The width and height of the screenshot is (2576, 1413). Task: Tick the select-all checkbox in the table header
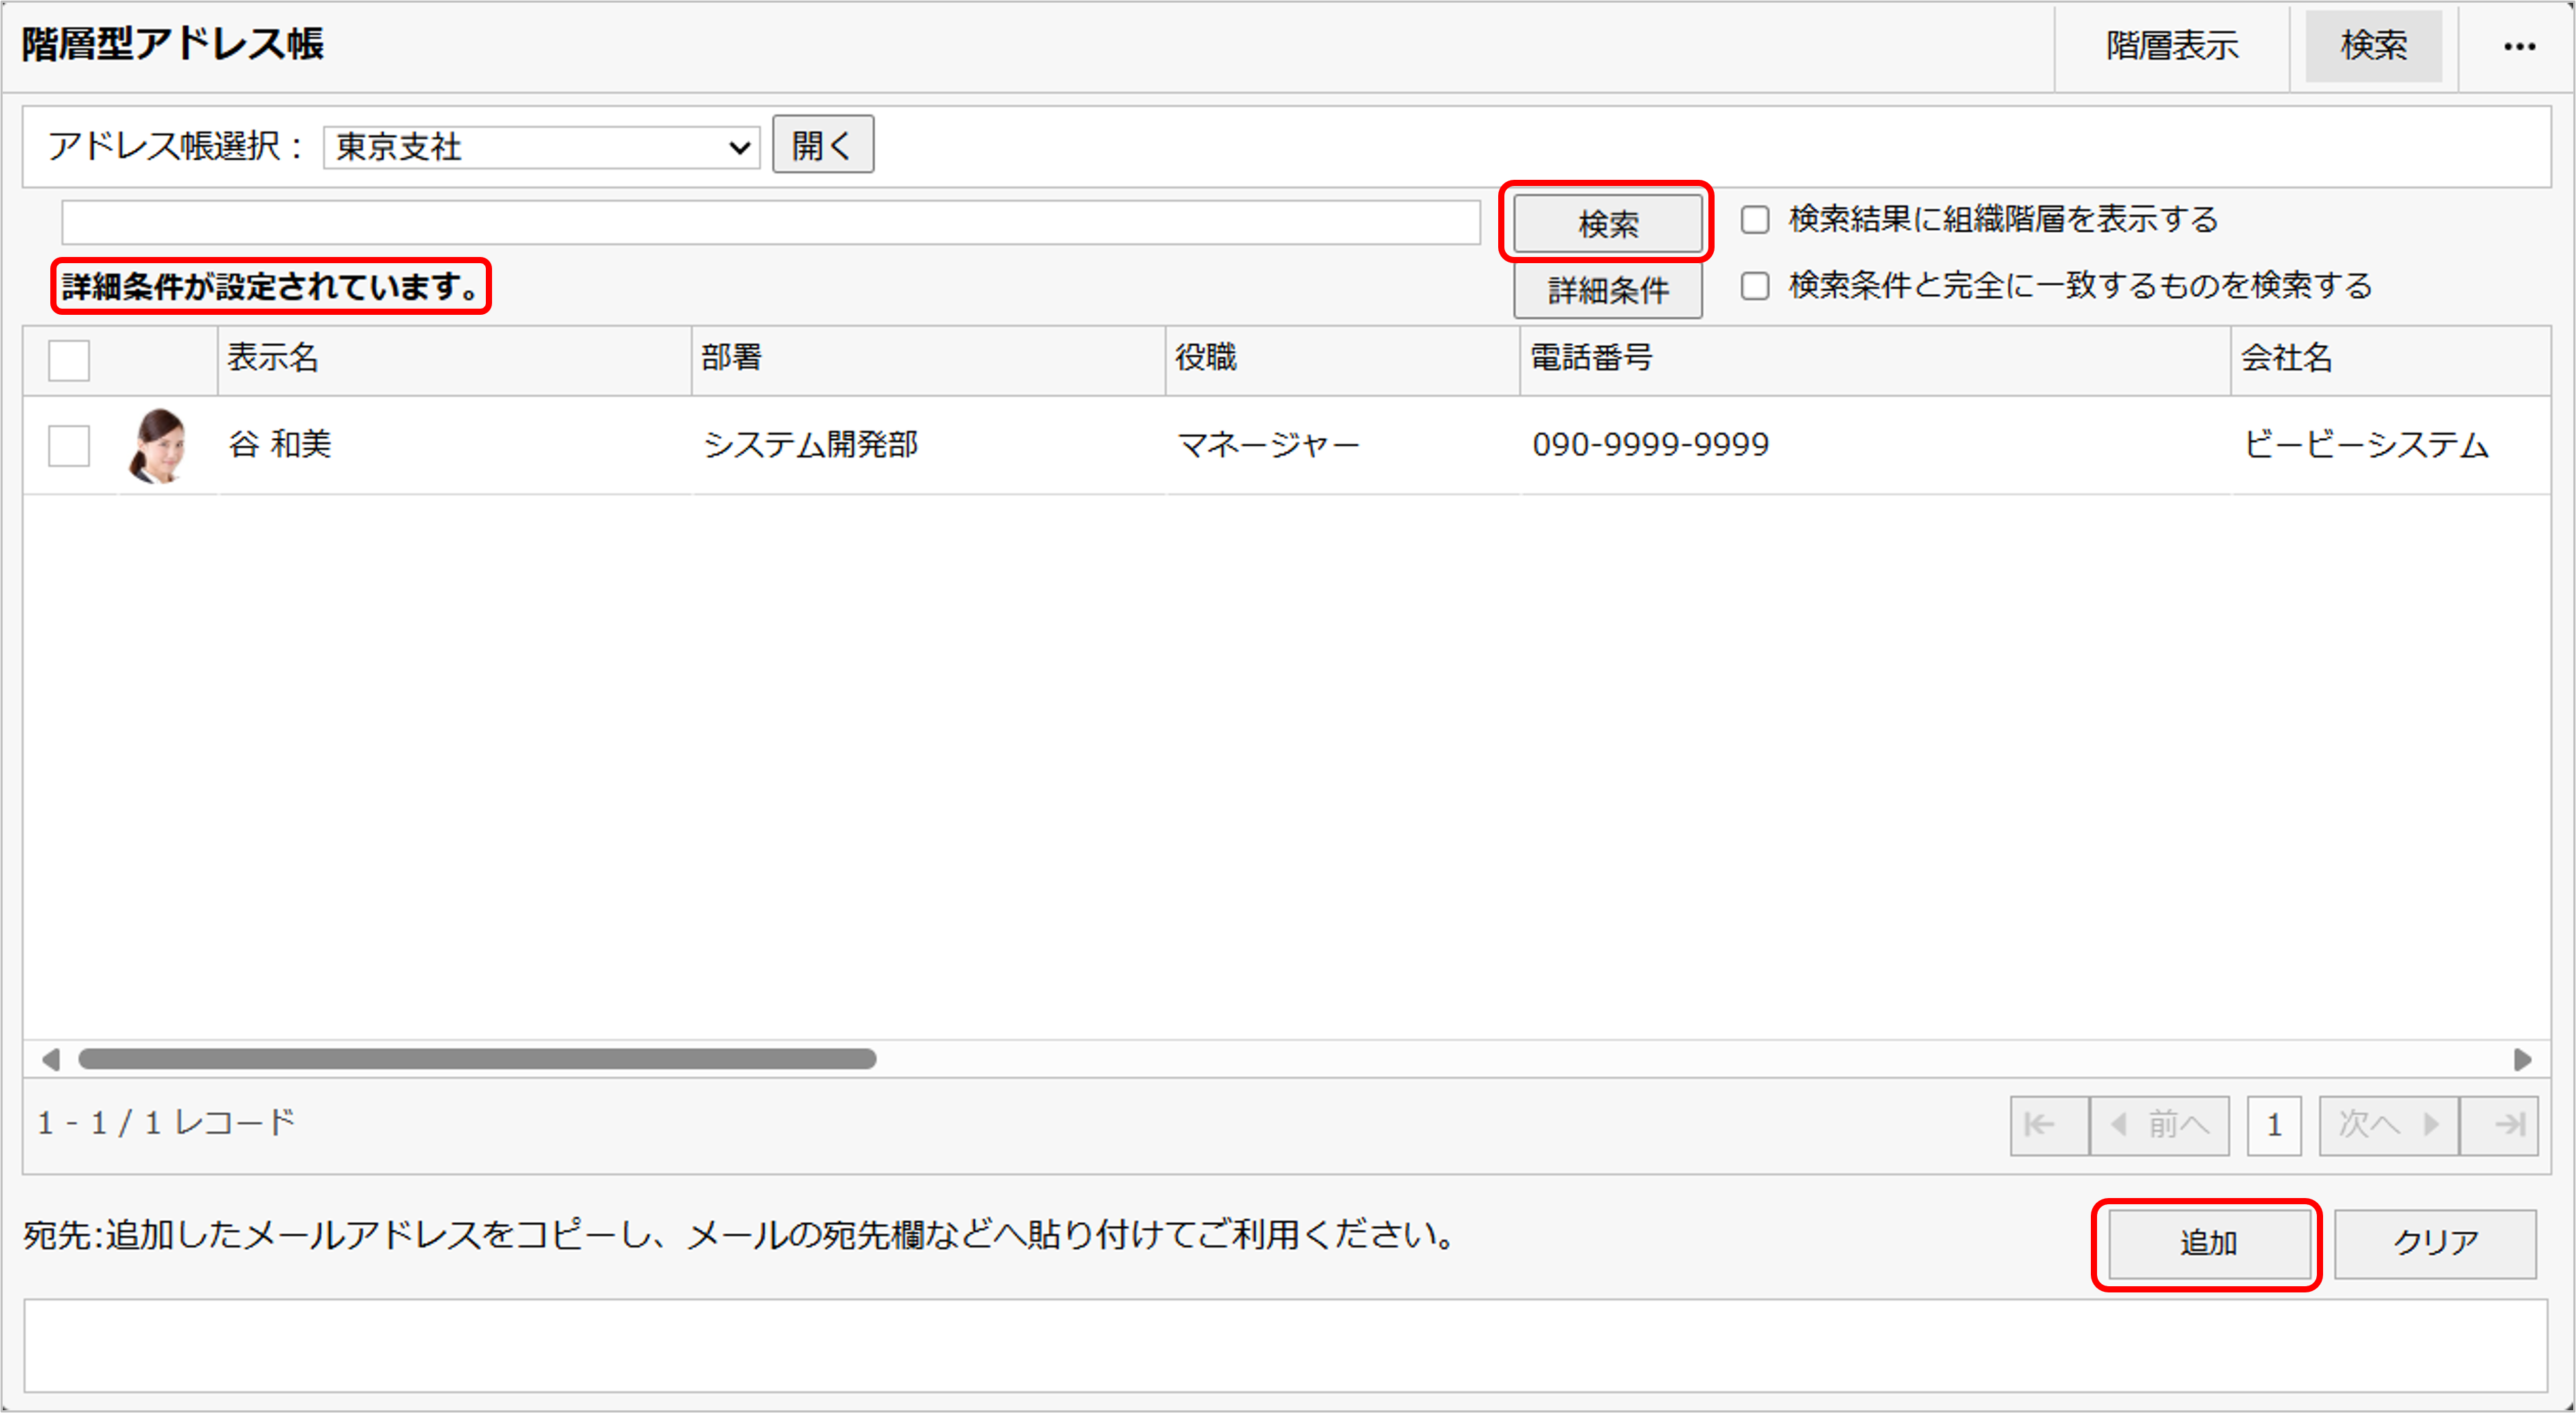[x=69, y=360]
